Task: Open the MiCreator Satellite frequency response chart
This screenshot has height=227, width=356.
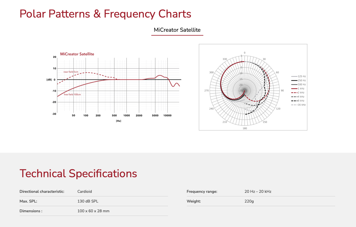Action: tap(114, 87)
